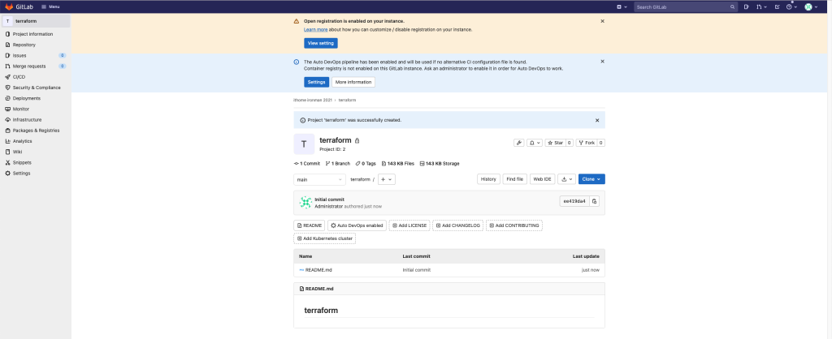Screen dimensions: 832x339
Task: Click the project T avatar
Action: coord(304,144)
